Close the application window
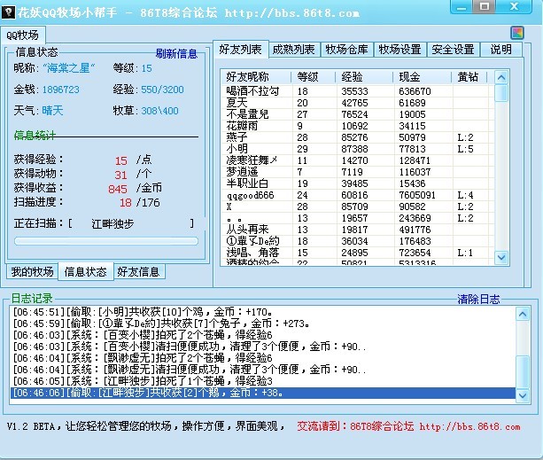 pyautogui.click(x=515, y=6)
